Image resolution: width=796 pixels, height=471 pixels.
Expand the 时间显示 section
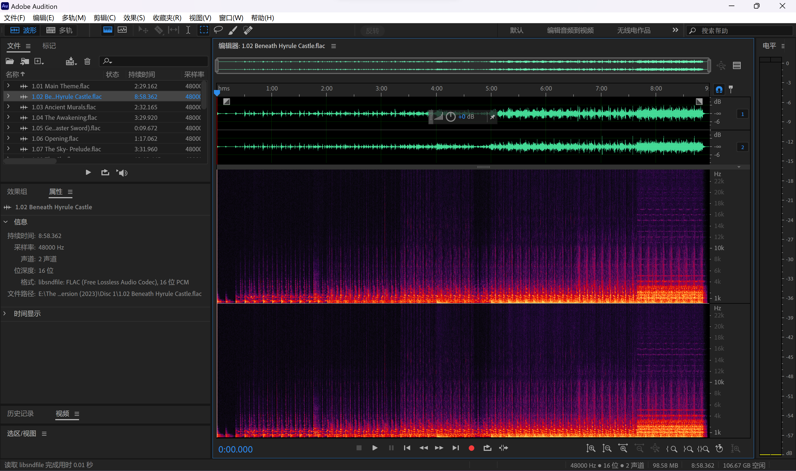click(5, 313)
